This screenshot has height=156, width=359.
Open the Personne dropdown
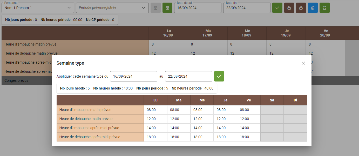[x=38, y=8]
